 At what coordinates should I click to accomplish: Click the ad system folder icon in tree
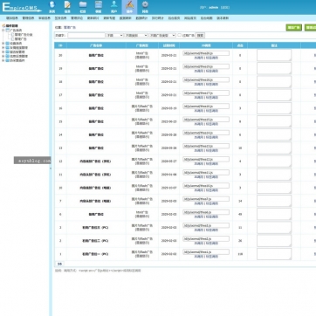pos(8,30)
